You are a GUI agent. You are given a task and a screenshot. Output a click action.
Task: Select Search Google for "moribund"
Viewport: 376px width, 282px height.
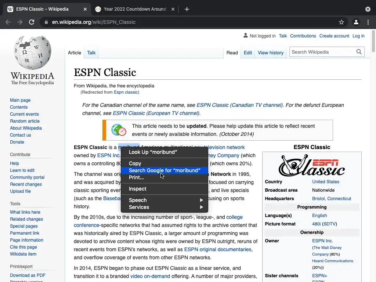click(164, 170)
